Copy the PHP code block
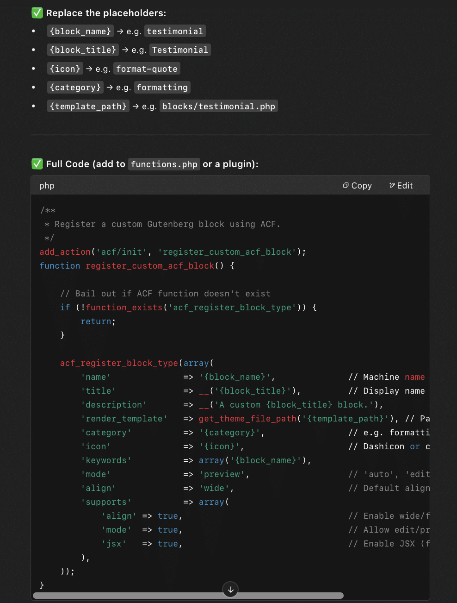 tap(357, 186)
